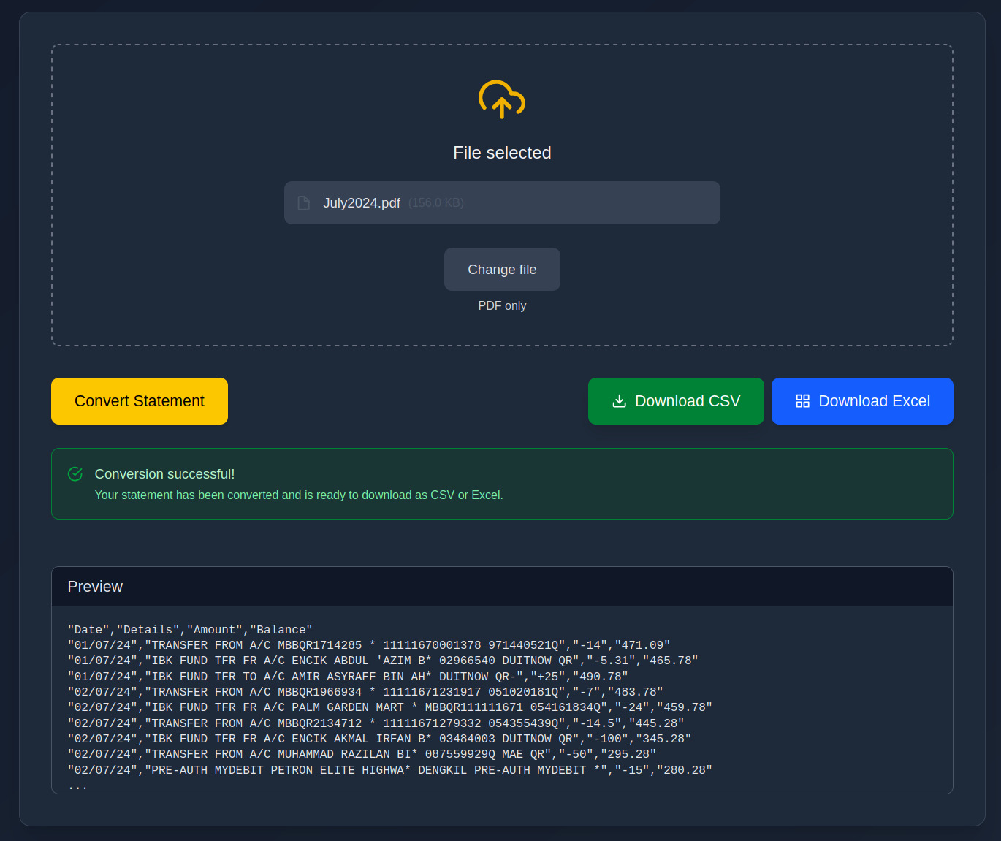Click the cloud upload icon
Image resolution: width=1001 pixels, height=841 pixels.
(502, 99)
